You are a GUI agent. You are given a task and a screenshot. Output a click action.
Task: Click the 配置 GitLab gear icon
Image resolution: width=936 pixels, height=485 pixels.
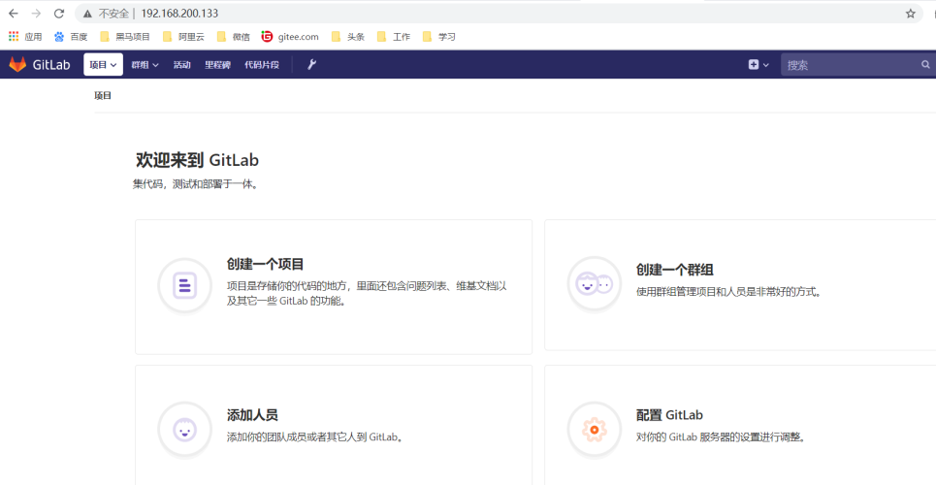tap(595, 429)
